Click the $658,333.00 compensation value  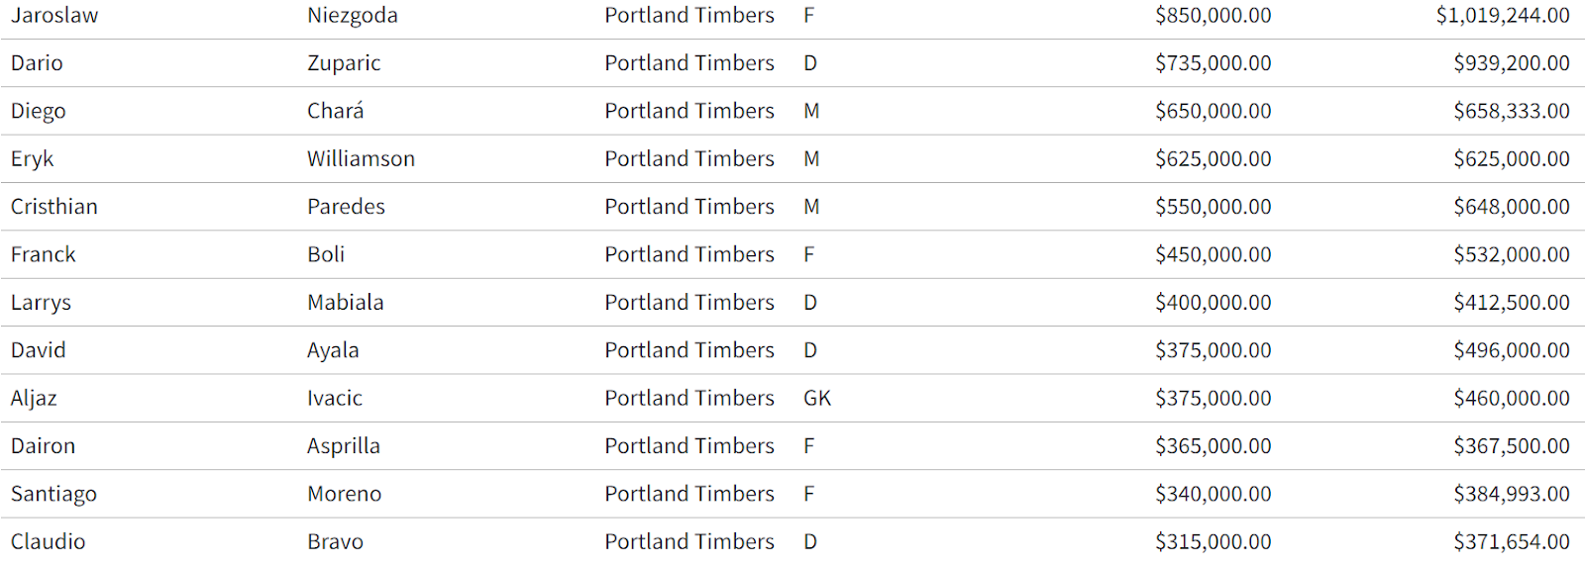pyautogui.click(x=1511, y=111)
